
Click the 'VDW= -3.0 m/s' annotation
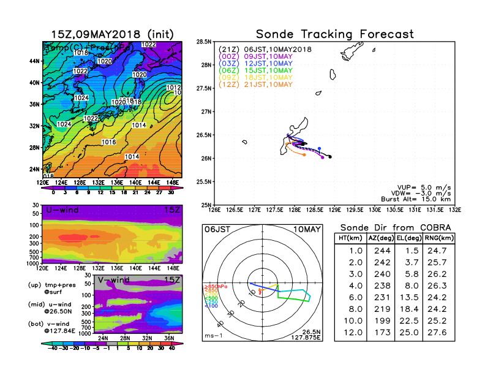pos(421,193)
